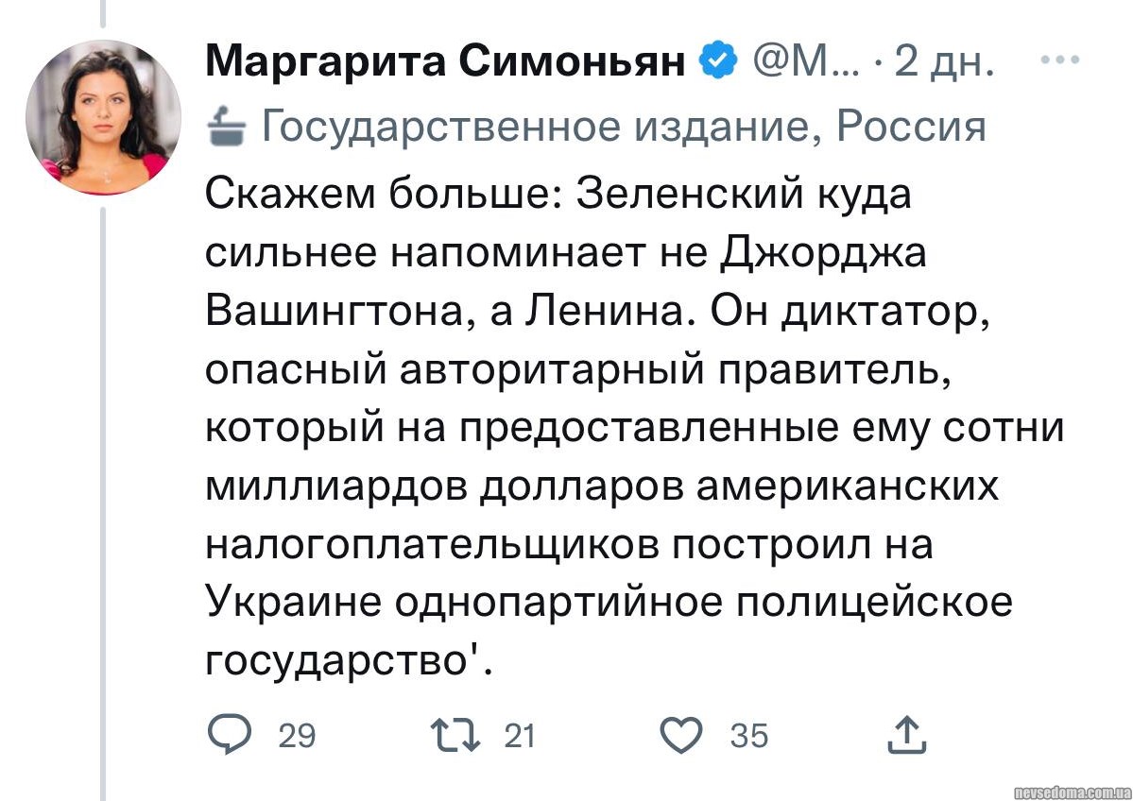Click the like count 35

click(749, 735)
